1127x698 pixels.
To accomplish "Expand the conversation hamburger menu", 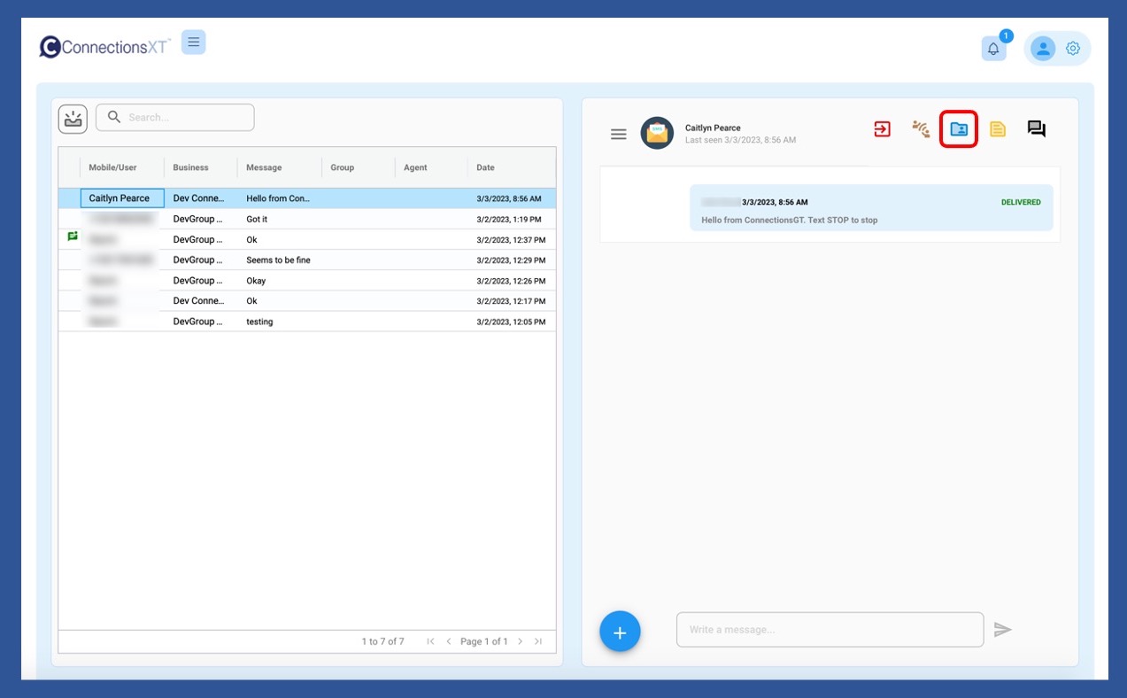I will click(619, 134).
